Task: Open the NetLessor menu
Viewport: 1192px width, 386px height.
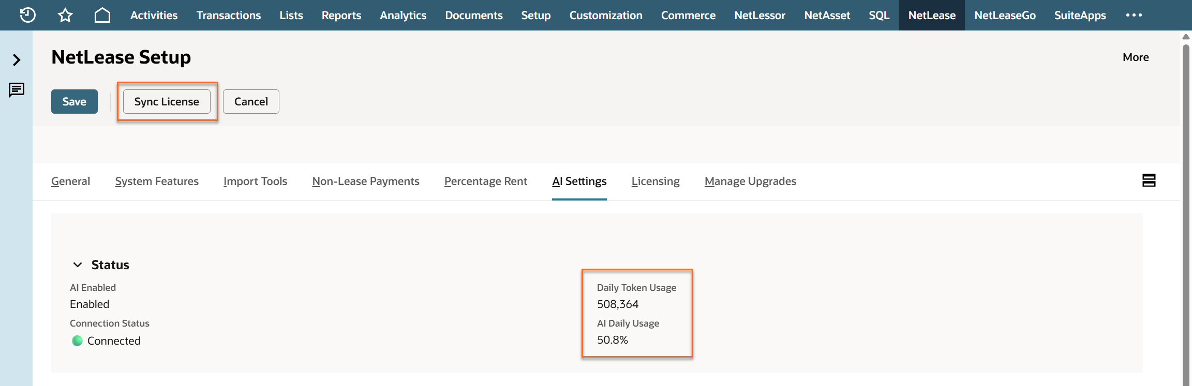Action: click(x=760, y=15)
